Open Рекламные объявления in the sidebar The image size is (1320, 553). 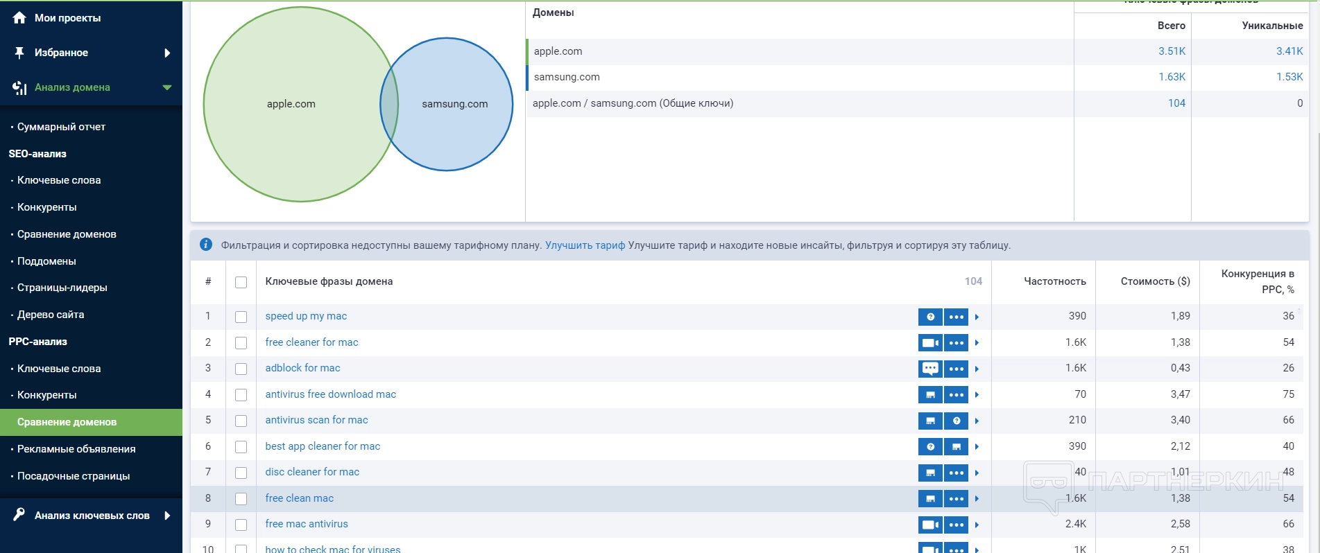[x=76, y=449]
